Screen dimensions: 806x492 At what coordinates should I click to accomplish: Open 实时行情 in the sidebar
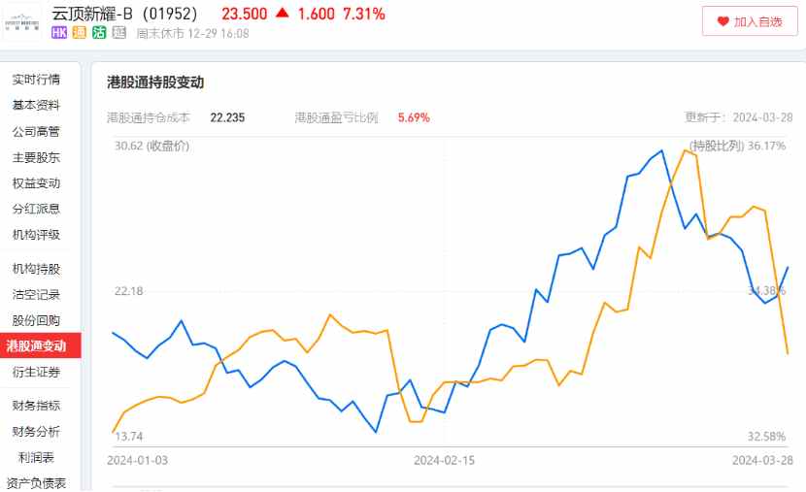[36, 80]
